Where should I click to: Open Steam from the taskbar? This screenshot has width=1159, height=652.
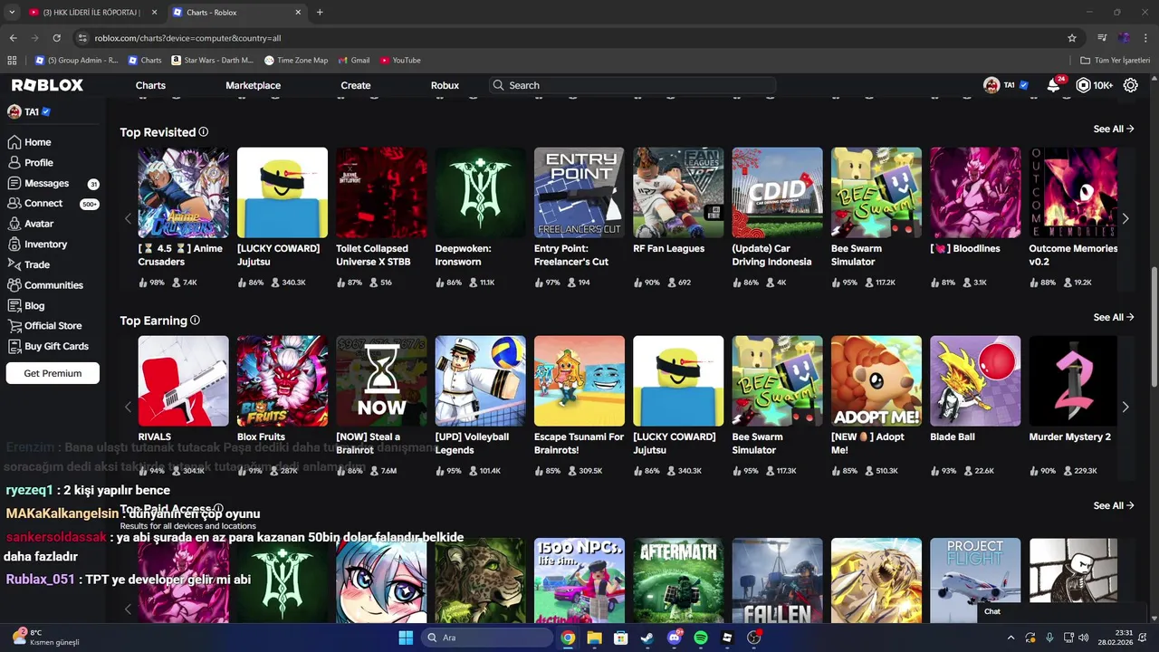(647, 638)
